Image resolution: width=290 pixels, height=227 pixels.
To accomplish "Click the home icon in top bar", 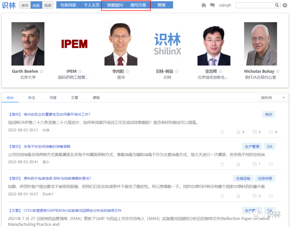I will pos(204,5).
